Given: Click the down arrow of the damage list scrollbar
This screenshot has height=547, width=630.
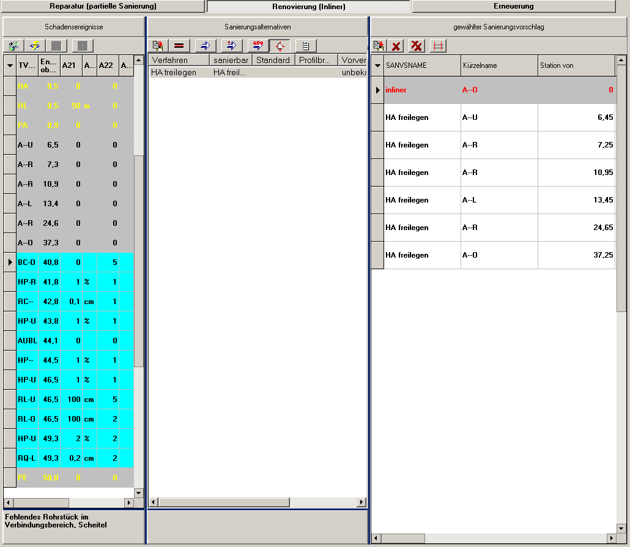Looking at the screenshot, I should [138, 493].
